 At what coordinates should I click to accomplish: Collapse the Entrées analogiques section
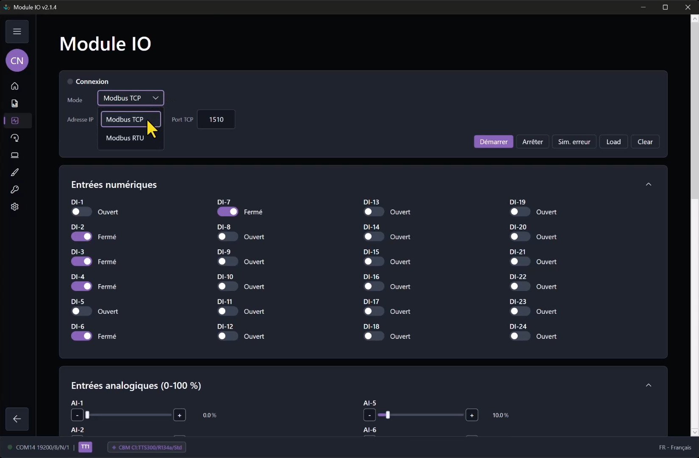click(649, 385)
